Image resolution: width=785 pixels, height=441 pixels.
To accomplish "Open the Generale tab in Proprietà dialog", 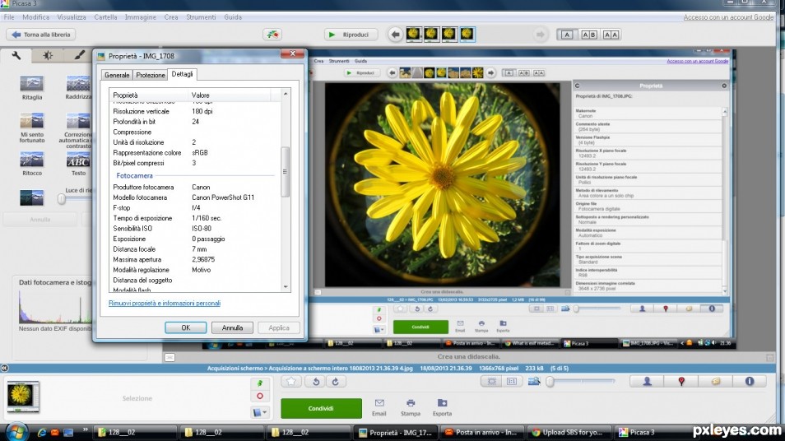I will click(x=117, y=75).
